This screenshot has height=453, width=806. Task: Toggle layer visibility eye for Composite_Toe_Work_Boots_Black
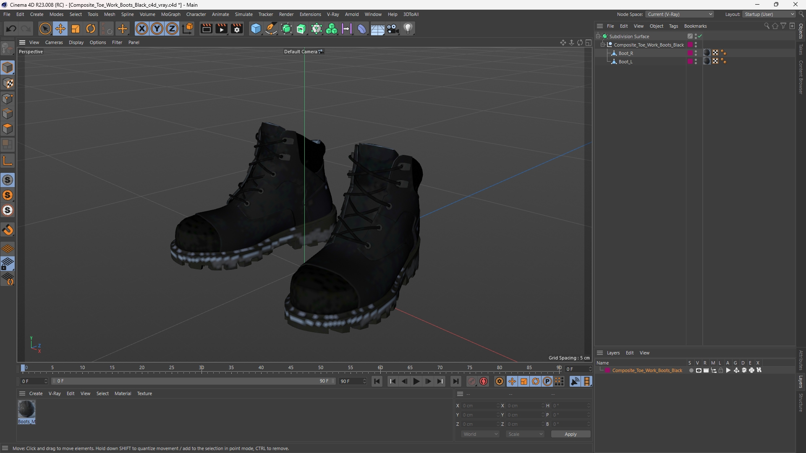click(x=699, y=370)
